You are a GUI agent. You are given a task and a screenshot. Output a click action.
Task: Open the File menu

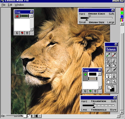(x=3, y=5)
